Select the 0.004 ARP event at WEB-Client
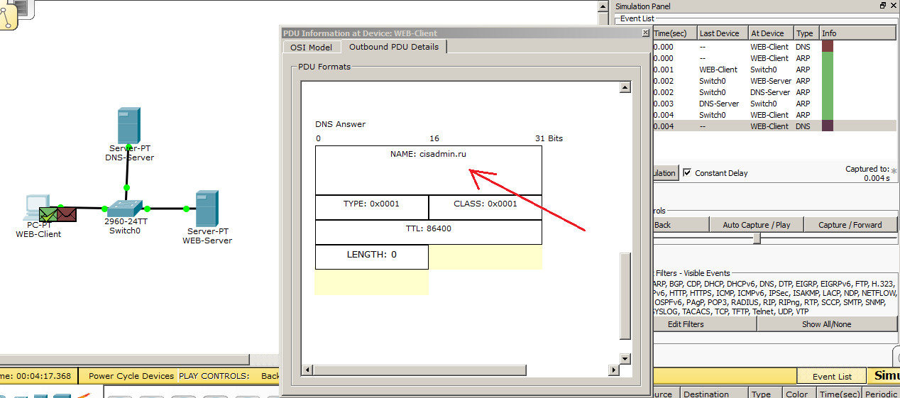Screen dimensions: 900x398 pos(774,115)
